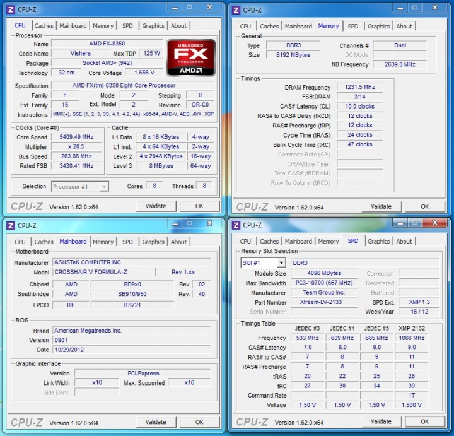Click Validate in the Mainboard window
454x436 pixels.
coord(156,422)
